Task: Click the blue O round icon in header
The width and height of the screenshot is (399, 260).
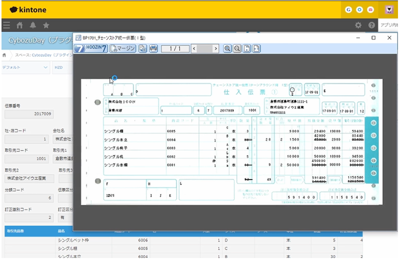Action: (x=359, y=10)
